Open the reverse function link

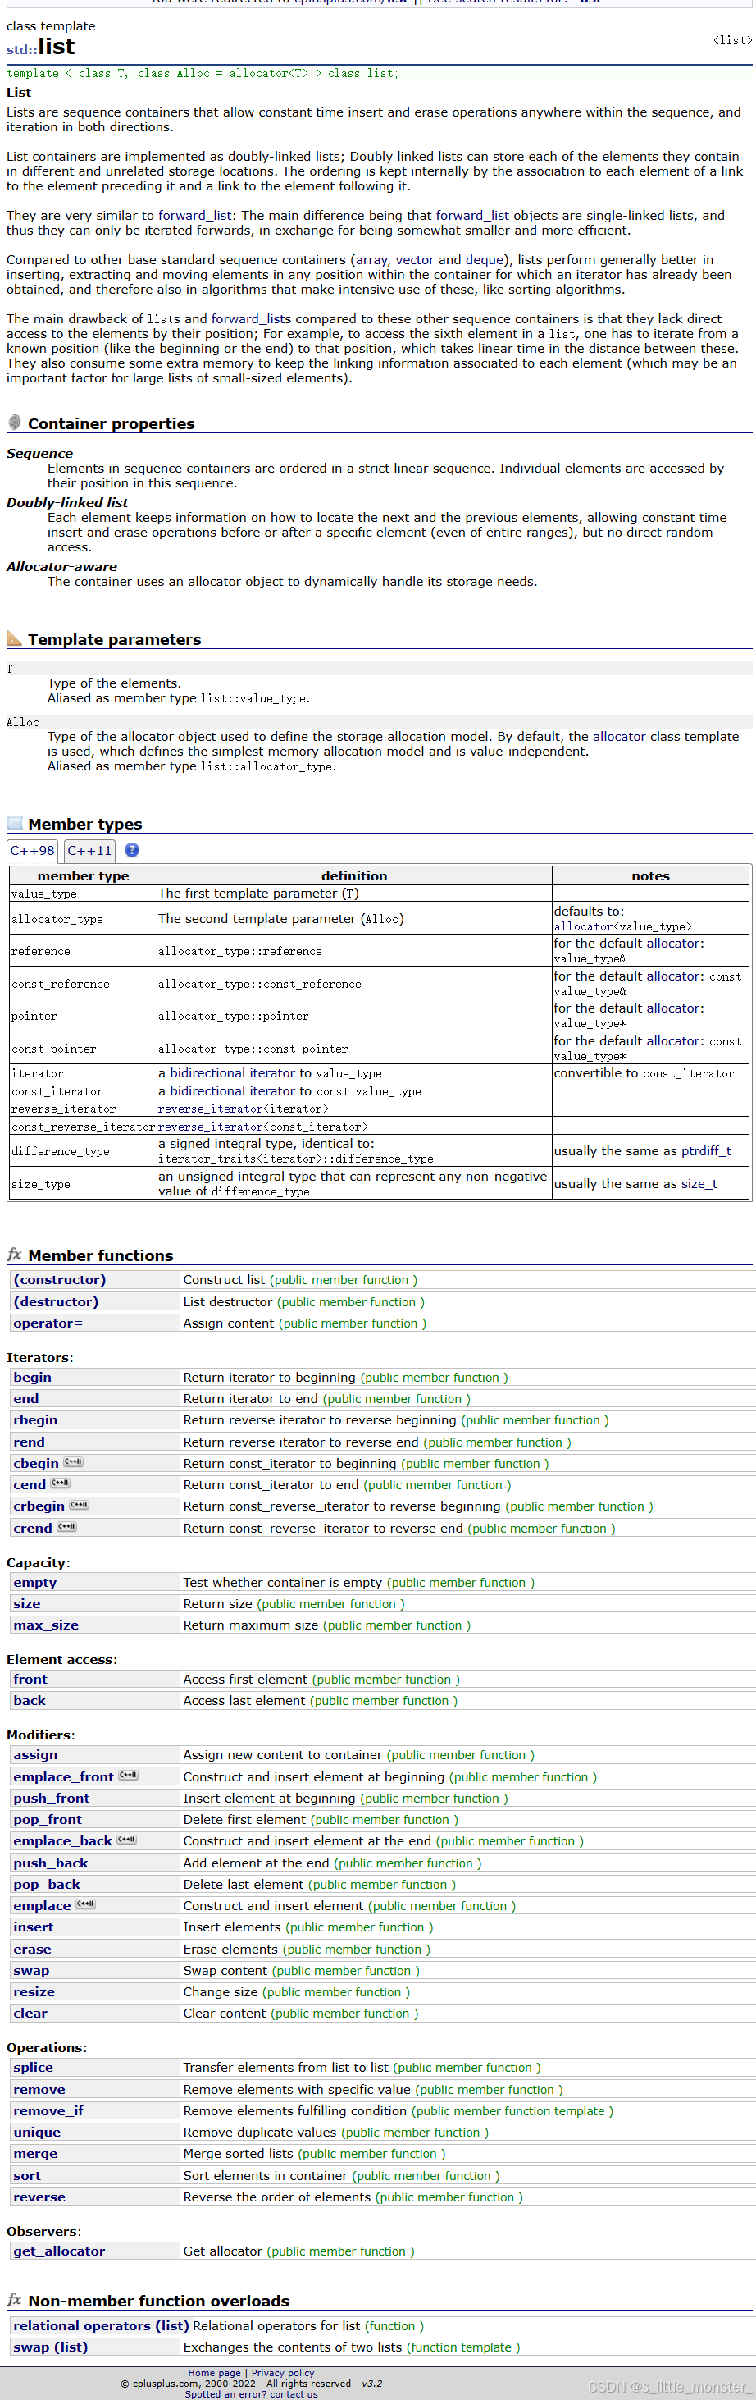(39, 2197)
